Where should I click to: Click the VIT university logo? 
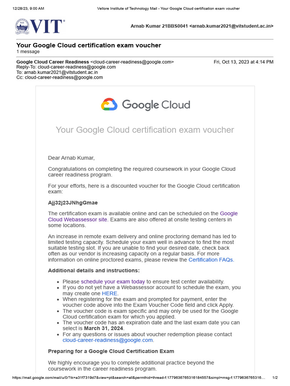(x=40, y=26)
